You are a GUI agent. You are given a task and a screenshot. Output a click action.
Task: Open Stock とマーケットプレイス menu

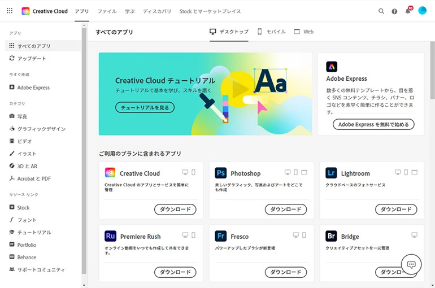click(x=210, y=11)
